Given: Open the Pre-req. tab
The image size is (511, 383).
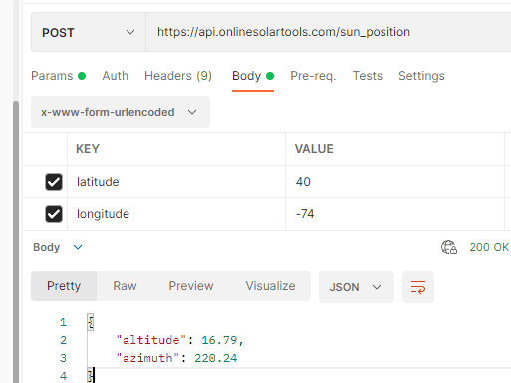Looking at the screenshot, I should pos(313,76).
